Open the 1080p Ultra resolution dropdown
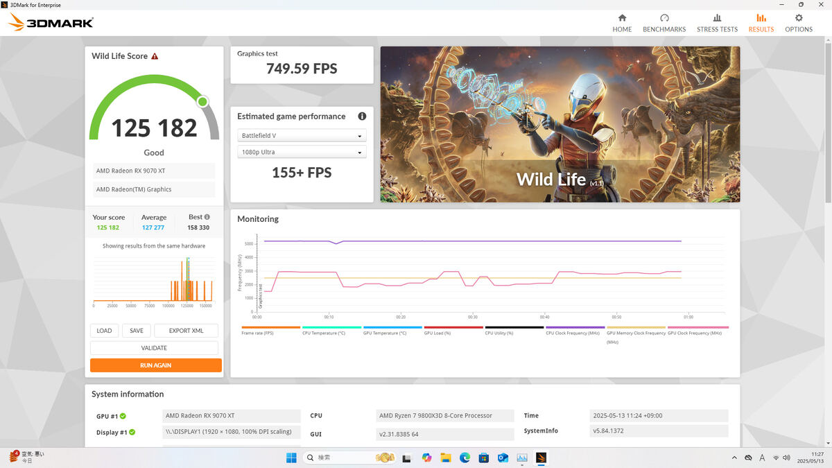Screen dimensions: 832x468 [302, 152]
